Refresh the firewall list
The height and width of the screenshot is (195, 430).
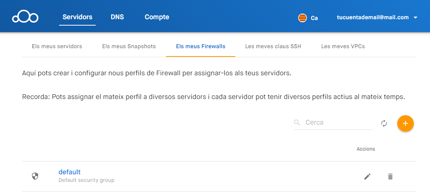click(x=384, y=123)
